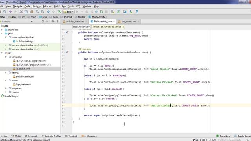Select MainActivity in the project tree
The width and height of the screenshot is (251, 141).
[x=25, y=42]
